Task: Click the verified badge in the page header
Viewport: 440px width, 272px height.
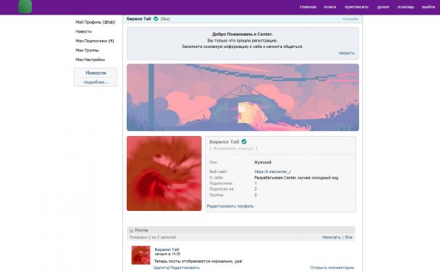Action: click(x=156, y=19)
